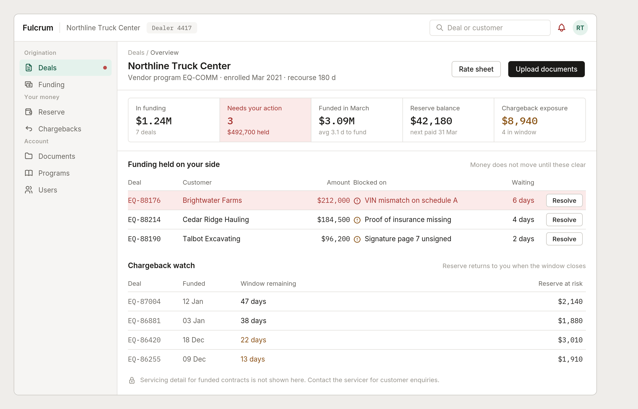
Task: Select chargeback row EQ-86881
Action: [x=357, y=321]
